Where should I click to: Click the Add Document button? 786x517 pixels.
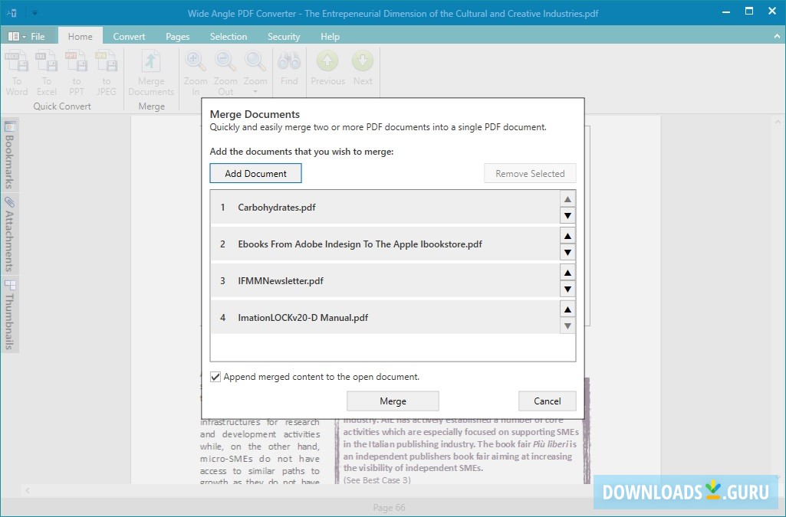(x=255, y=173)
